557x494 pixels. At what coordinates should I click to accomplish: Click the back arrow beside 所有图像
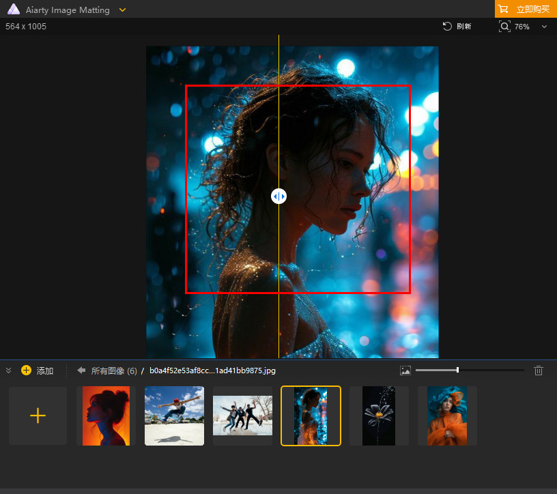(x=81, y=370)
